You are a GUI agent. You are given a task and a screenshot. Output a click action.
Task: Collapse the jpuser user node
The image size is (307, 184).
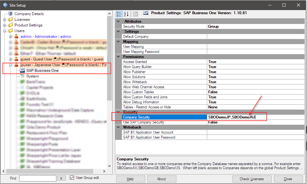coord(11,65)
